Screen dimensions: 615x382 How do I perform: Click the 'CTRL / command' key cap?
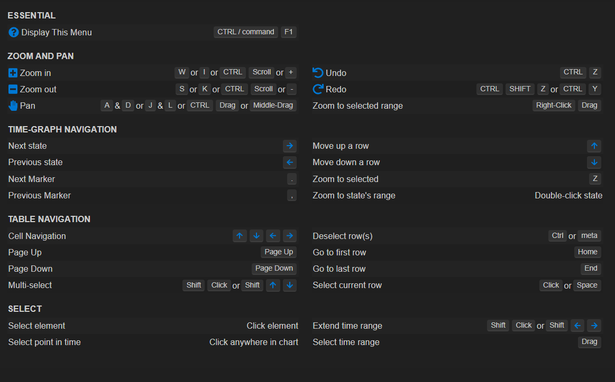pyautogui.click(x=246, y=32)
